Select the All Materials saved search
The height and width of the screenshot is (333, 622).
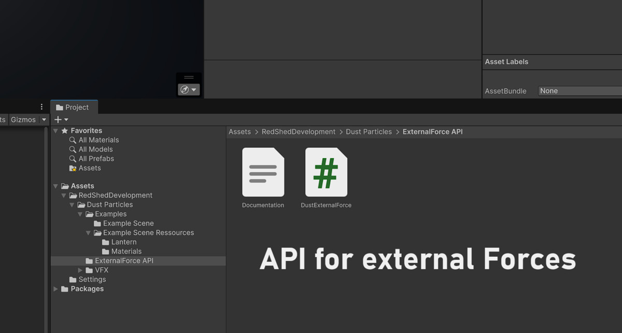pos(98,140)
